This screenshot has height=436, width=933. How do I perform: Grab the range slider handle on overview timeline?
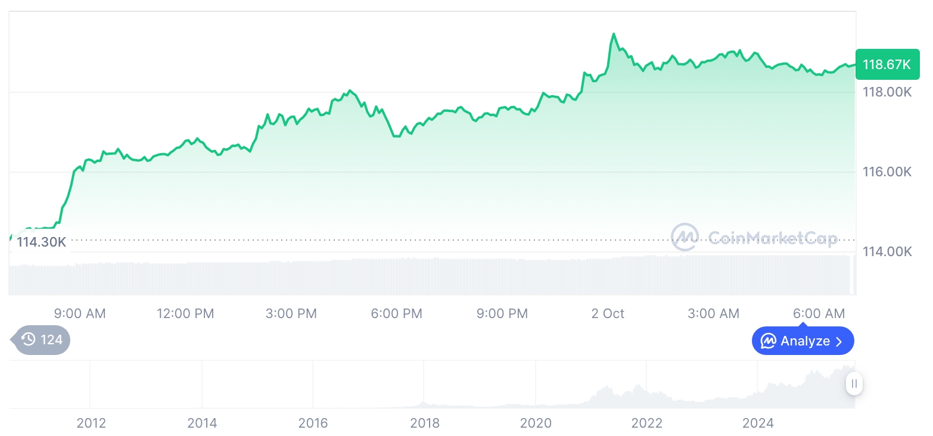tap(854, 384)
